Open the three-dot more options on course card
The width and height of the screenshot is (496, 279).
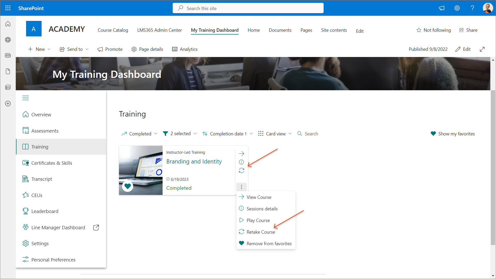coord(241,187)
